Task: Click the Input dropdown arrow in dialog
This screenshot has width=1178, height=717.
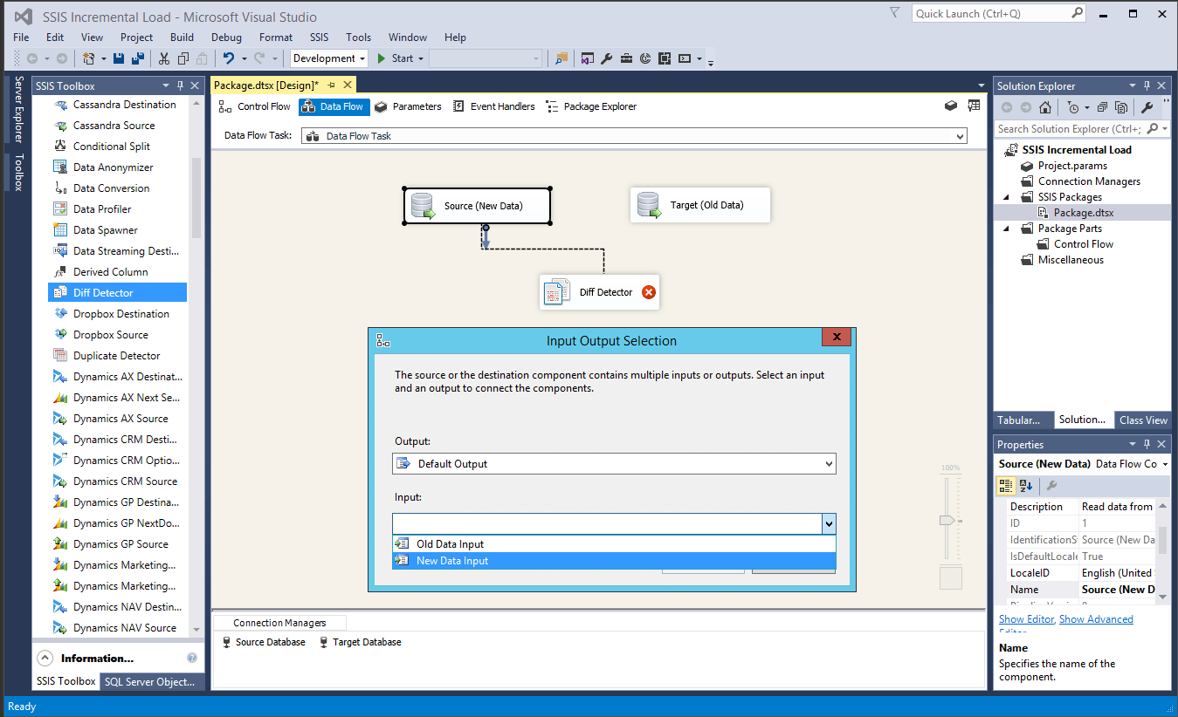Action: [x=829, y=523]
